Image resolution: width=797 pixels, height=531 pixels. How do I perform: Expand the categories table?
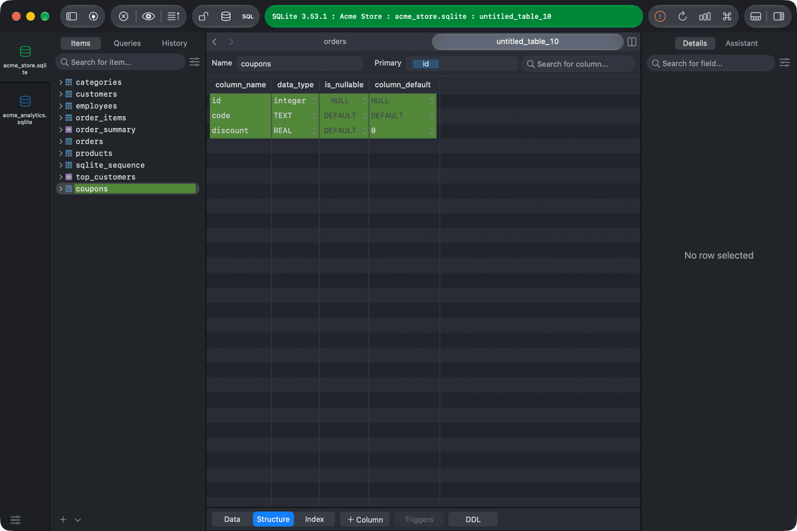61,82
